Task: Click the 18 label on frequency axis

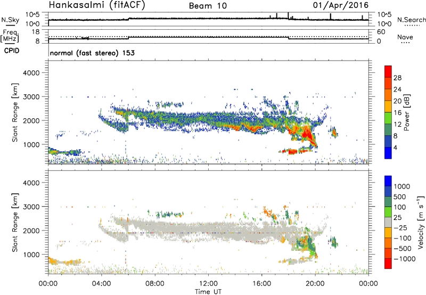Action: (35, 32)
